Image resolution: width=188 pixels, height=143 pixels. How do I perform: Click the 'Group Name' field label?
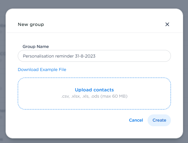pos(36,47)
